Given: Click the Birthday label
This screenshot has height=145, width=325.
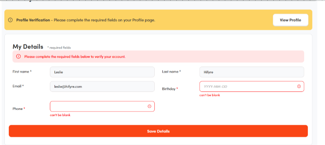Looking at the screenshot, I should (170, 89).
